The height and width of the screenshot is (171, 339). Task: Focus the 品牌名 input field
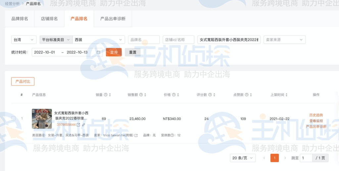[144, 40]
